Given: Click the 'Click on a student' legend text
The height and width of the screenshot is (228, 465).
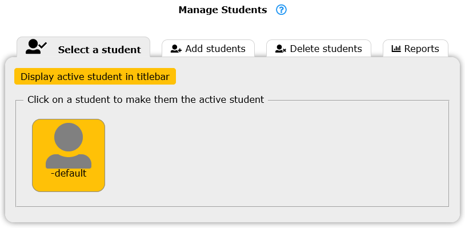Looking at the screenshot, I should tap(146, 99).
